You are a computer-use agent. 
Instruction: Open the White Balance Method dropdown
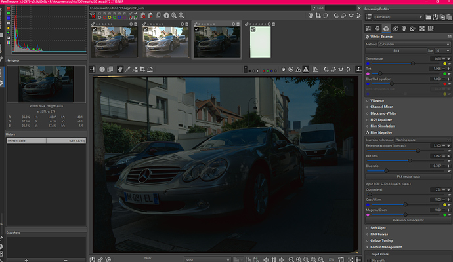click(415, 44)
